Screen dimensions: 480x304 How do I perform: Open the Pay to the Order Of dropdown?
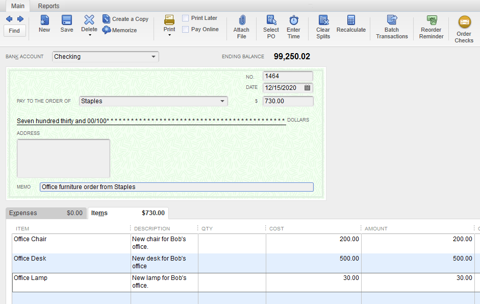coord(222,101)
